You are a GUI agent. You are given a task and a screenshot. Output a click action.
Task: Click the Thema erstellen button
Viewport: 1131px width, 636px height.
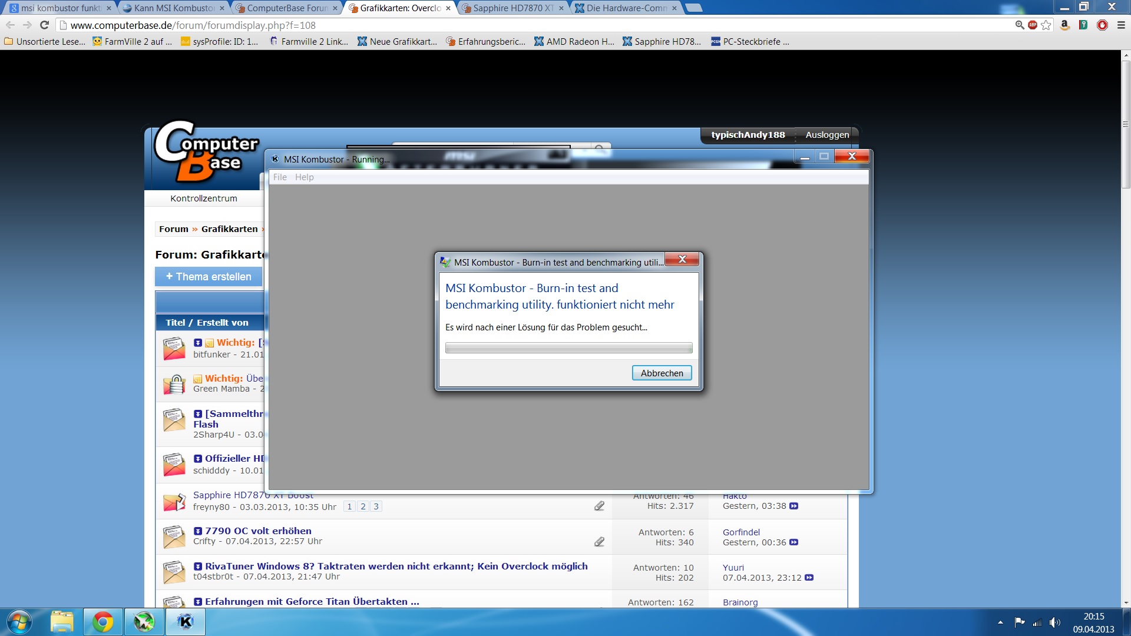coord(209,277)
